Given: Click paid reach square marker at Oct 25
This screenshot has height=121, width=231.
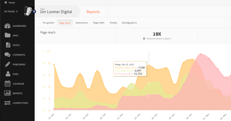Looking at the screenshot, I should point(149,95).
